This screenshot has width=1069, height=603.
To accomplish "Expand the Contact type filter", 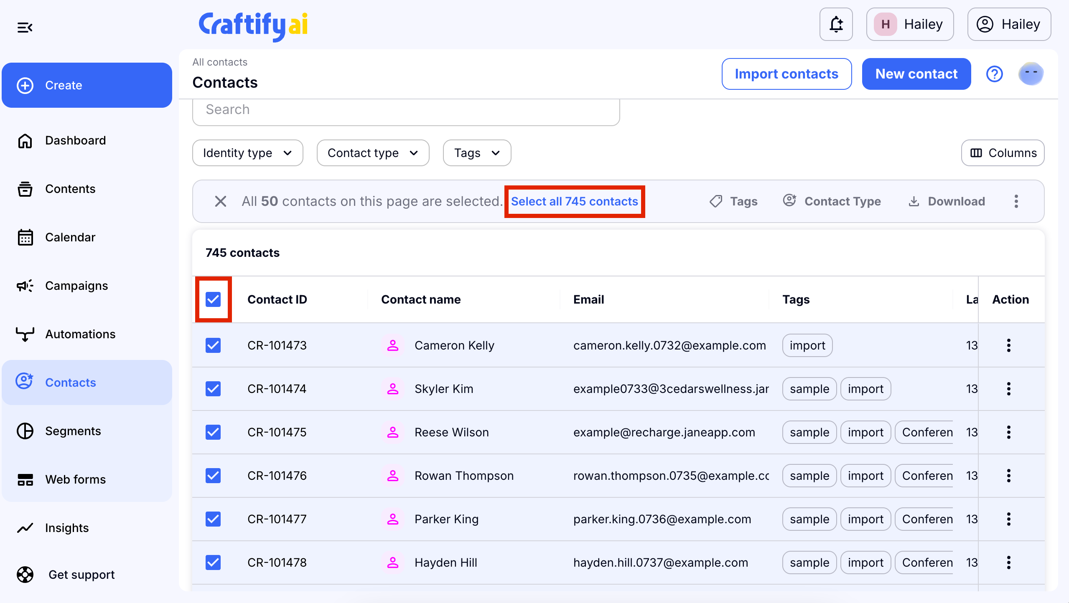I will (373, 153).
